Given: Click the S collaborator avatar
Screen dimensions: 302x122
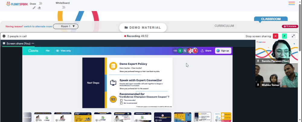Looking at the screenshot, I should pyautogui.click(x=180, y=51).
